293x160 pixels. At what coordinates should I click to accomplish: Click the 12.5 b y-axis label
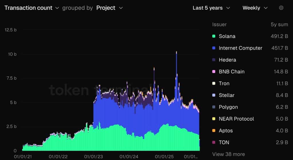coord(11,30)
